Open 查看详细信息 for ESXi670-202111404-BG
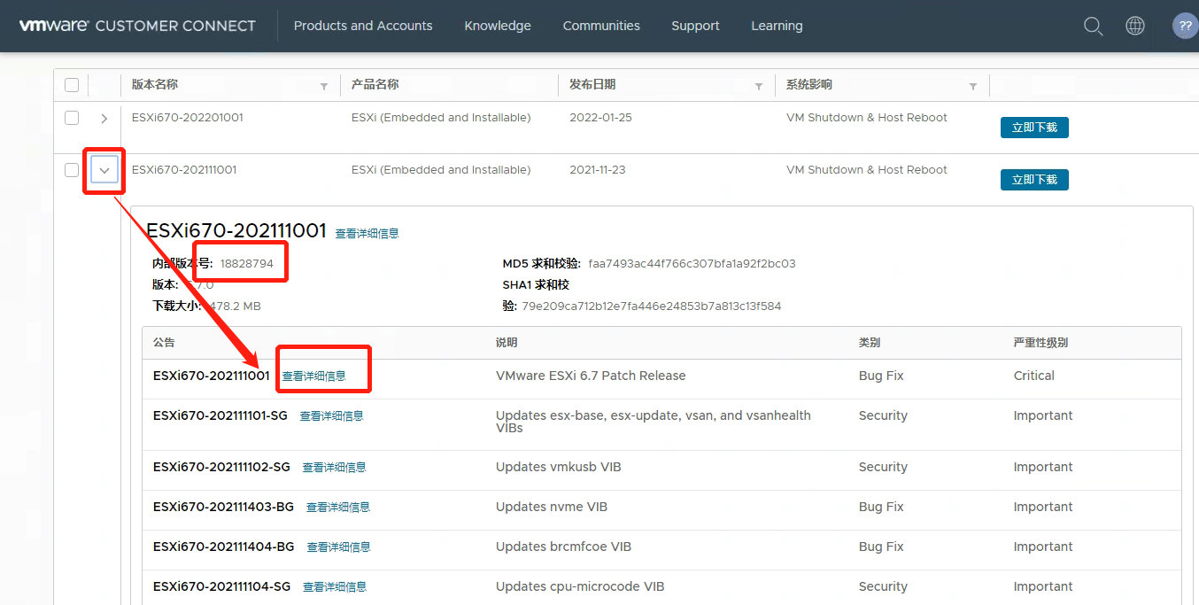 pos(338,547)
